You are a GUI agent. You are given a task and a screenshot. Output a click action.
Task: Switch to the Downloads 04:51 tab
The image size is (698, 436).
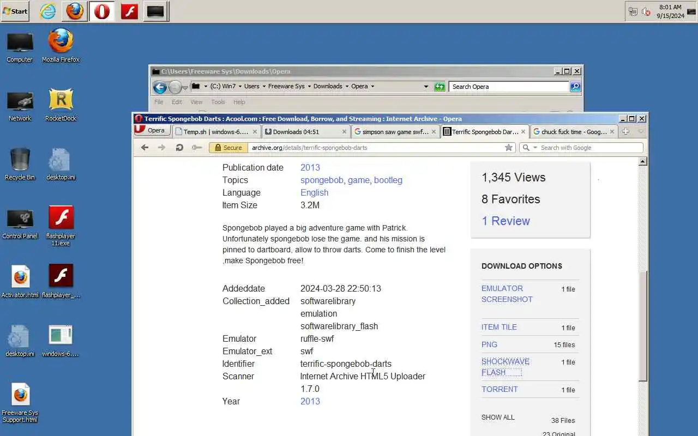coord(305,132)
